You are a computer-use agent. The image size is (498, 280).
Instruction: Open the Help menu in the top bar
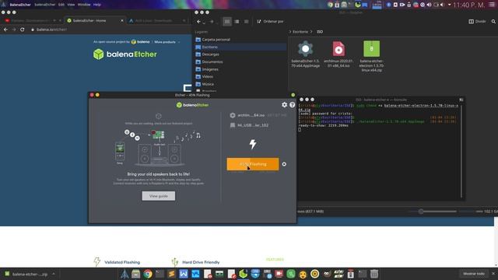pos(96,5)
